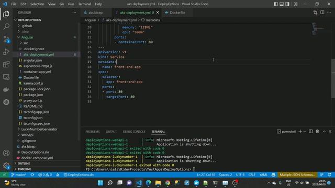
Task: Open DeployOptions.sln in status bar
Action: pyautogui.click(x=79, y=175)
